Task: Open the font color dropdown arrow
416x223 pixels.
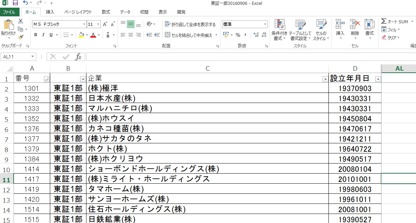Action: (99, 35)
